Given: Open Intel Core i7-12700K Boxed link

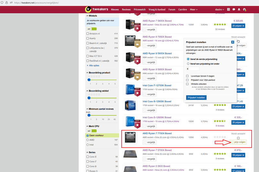Looking at the screenshot, I should click(x=157, y=85).
